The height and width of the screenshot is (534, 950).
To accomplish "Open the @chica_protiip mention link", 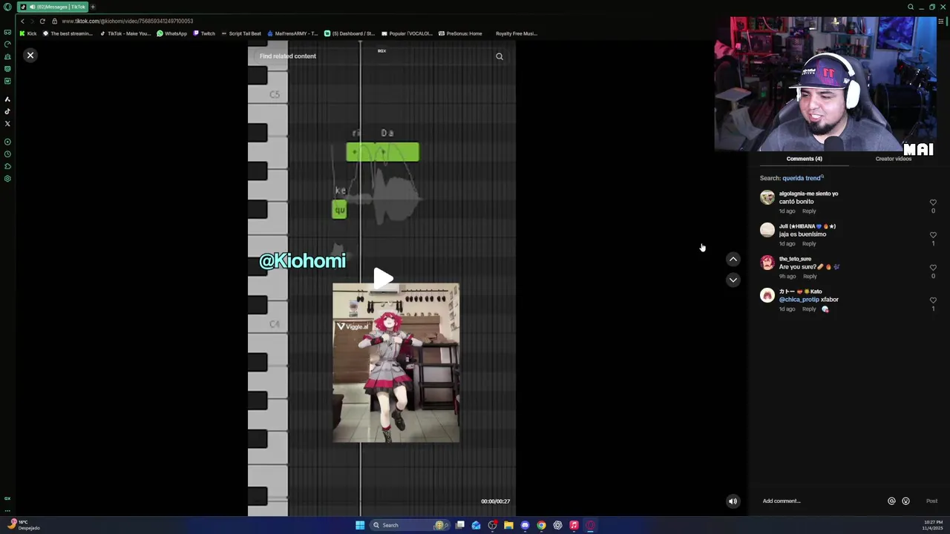I will click(x=799, y=300).
